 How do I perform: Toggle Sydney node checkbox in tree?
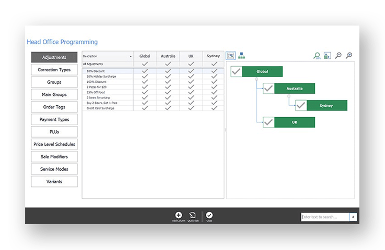[301, 105]
